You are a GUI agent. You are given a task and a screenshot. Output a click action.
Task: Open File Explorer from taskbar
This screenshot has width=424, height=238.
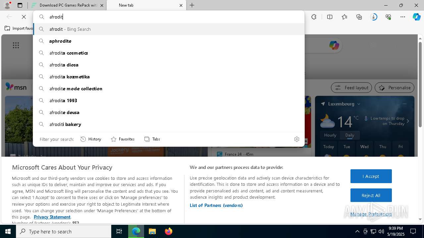click(152, 231)
